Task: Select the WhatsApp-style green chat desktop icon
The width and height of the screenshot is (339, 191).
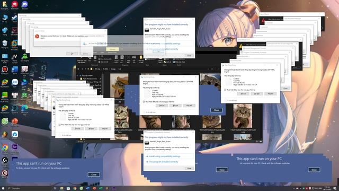Action: point(5,121)
